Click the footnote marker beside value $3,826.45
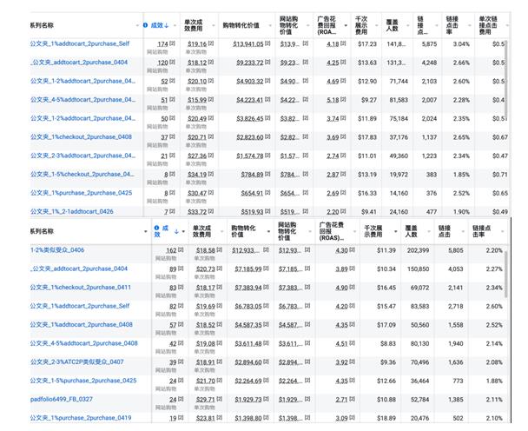Image resolution: width=528 pixels, height=431 pixels. pyautogui.click(x=267, y=118)
